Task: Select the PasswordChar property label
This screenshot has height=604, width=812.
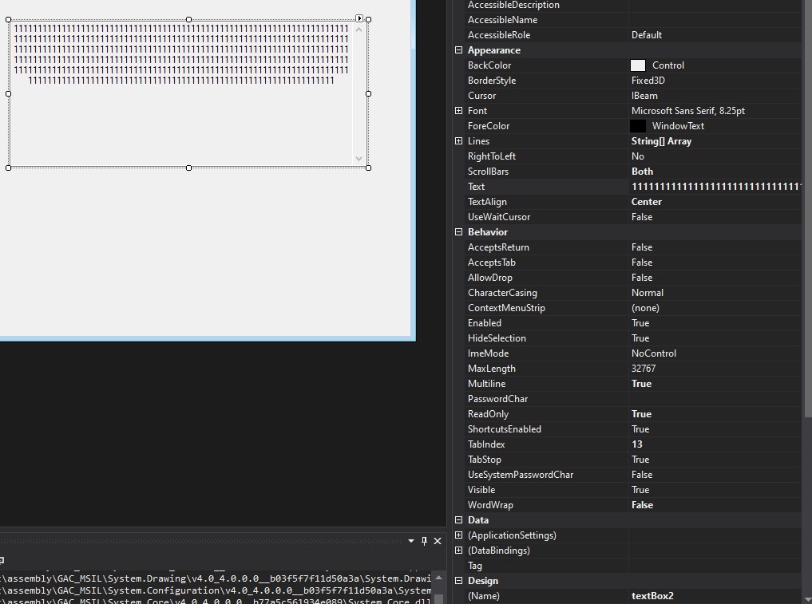Action: 497,399
